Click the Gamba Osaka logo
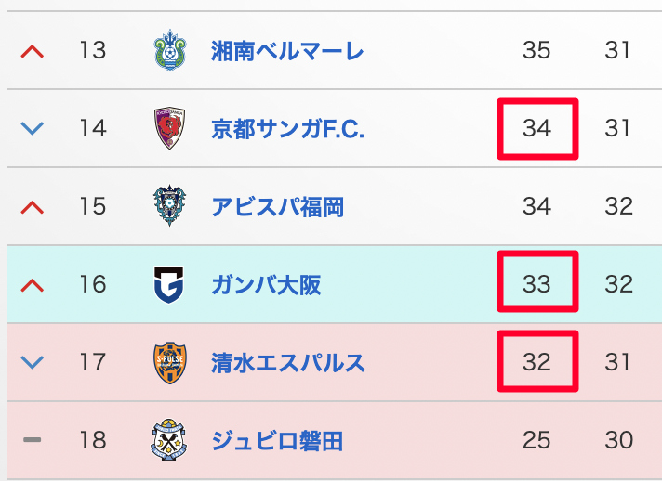Screen dimensions: 662x481 (x=170, y=284)
